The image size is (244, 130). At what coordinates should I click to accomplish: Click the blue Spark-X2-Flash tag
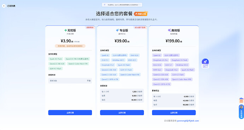[124, 65]
